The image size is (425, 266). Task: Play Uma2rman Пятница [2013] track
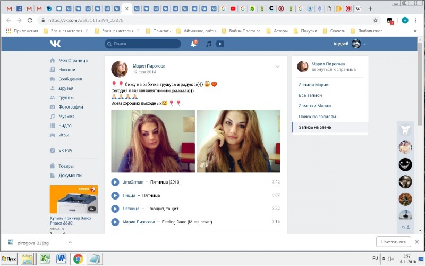[x=115, y=182]
